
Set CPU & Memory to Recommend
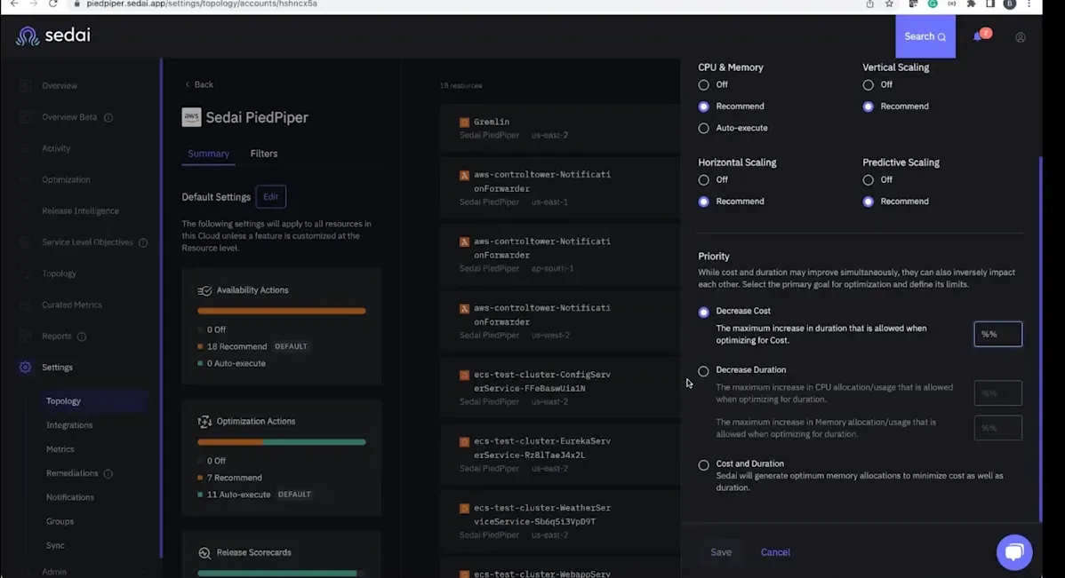704,107
